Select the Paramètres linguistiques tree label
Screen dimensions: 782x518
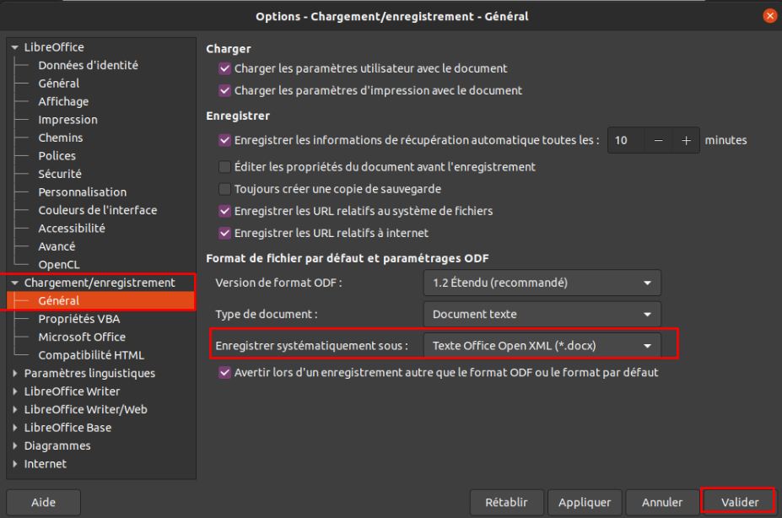pos(89,373)
